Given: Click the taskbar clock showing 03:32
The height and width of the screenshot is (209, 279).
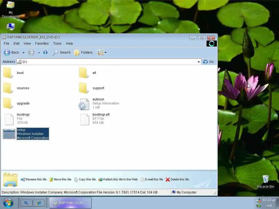Looking at the screenshot, I should [x=269, y=200].
